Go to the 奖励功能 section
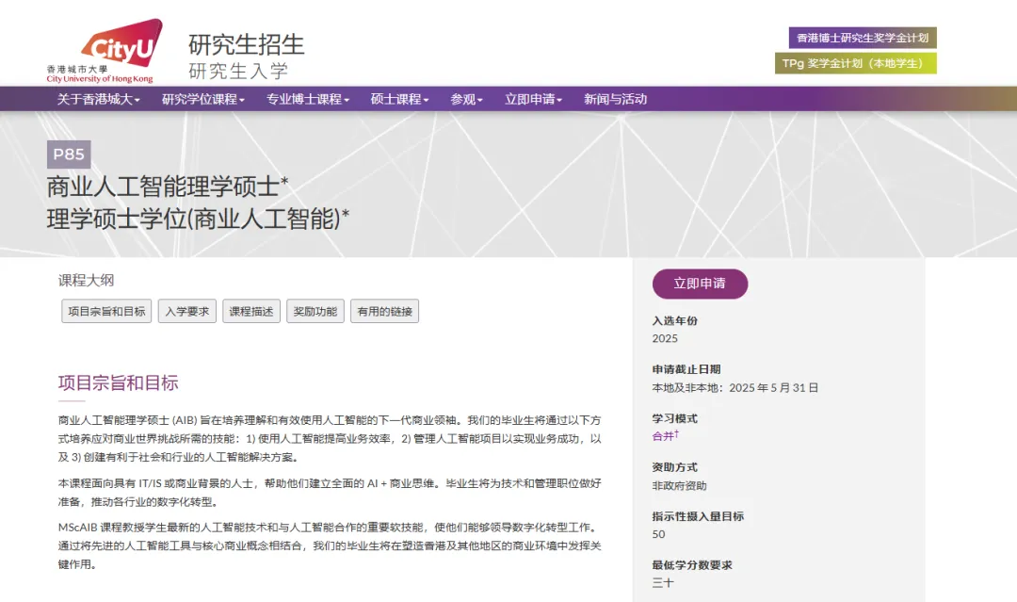Viewport: 1017px width, 602px height. tap(315, 312)
